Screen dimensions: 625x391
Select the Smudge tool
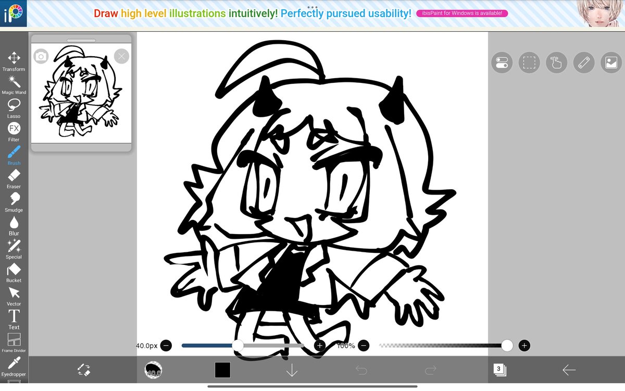point(14,202)
